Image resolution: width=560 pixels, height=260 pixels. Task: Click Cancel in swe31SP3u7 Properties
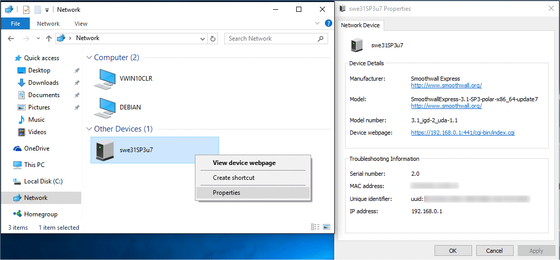point(495,251)
